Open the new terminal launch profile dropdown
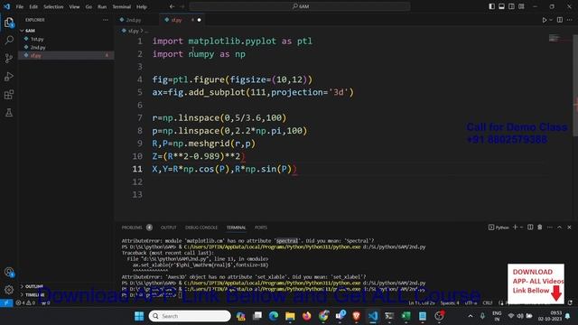This screenshot has height=325, width=578. click(x=522, y=227)
